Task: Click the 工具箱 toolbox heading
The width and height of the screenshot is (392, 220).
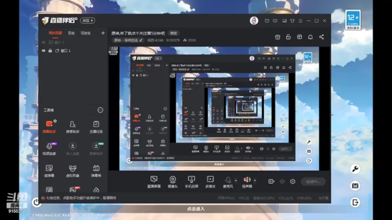Action: click(x=49, y=110)
